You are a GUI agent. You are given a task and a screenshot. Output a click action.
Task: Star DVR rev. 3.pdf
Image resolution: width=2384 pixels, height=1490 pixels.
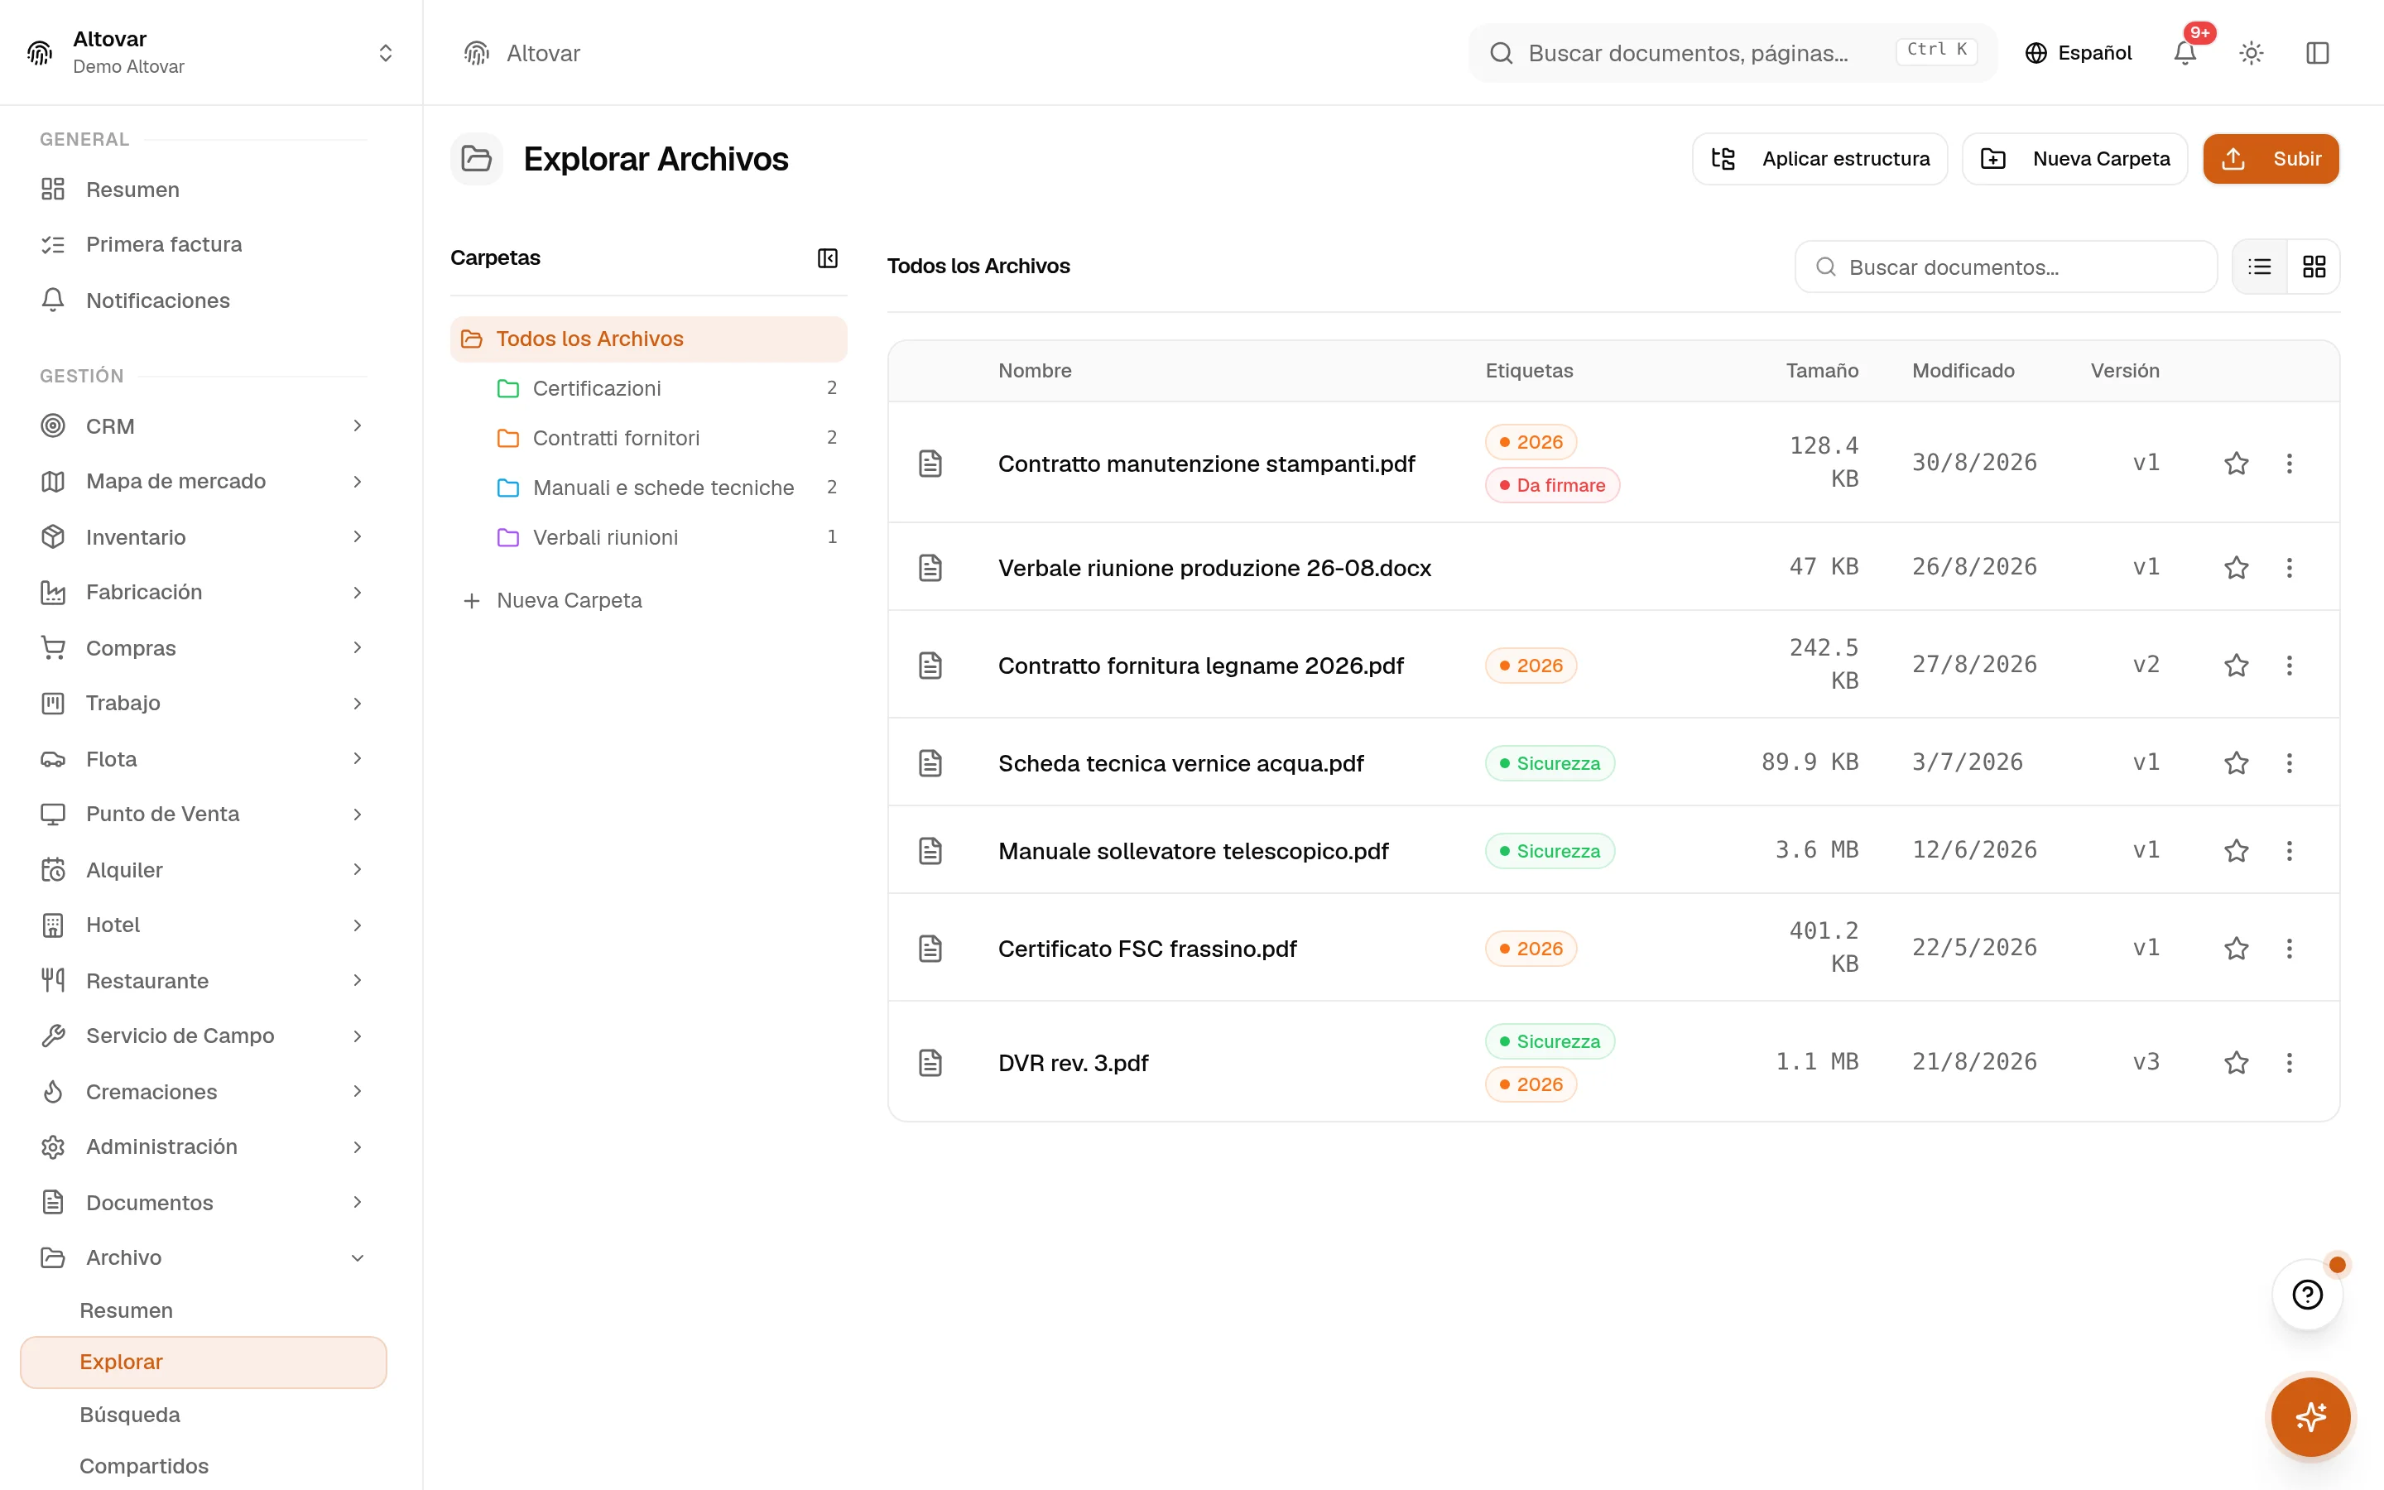[x=2236, y=1062]
